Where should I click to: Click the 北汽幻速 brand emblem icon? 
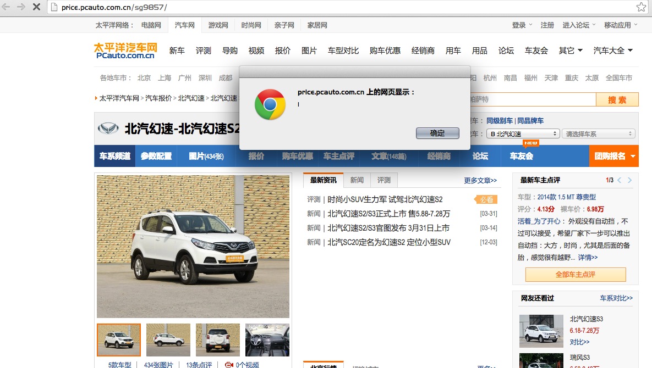(108, 128)
